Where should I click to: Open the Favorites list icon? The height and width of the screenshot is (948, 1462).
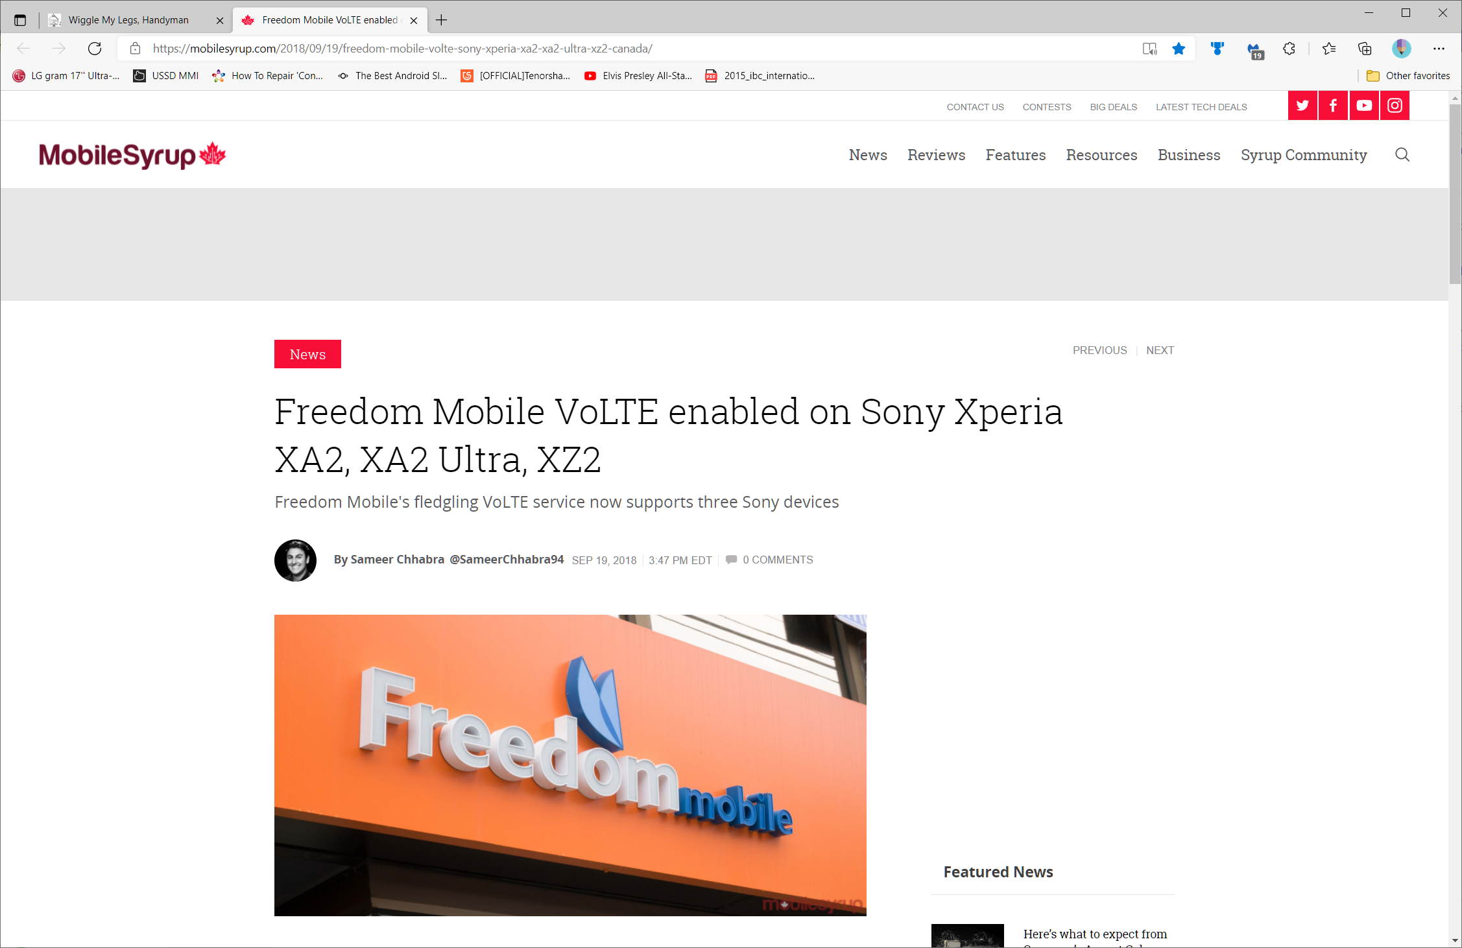1328,49
